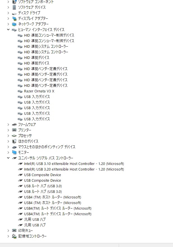Select the 'Razer Ornata V3 X' label
Screen dimensions: 173x247
(x=39, y=91)
